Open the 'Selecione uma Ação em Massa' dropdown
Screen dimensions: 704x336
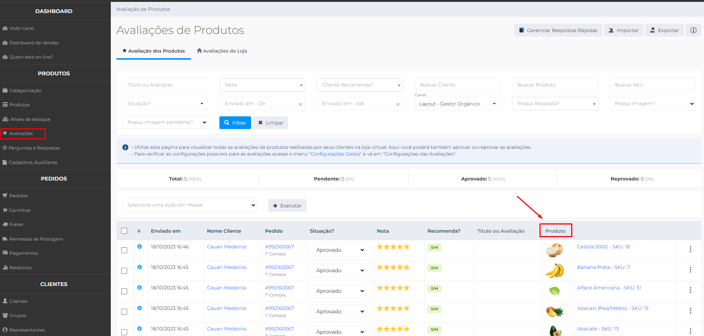(x=190, y=205)
